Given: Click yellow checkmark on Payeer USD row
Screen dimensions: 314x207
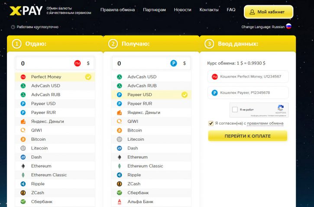Looking at the screenshot, I should [x=185, y=95].
